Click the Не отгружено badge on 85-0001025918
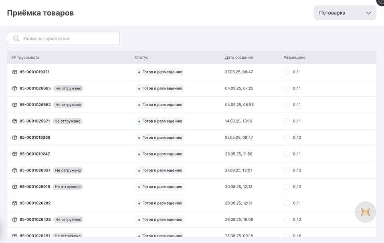 [x=68, y=187]
